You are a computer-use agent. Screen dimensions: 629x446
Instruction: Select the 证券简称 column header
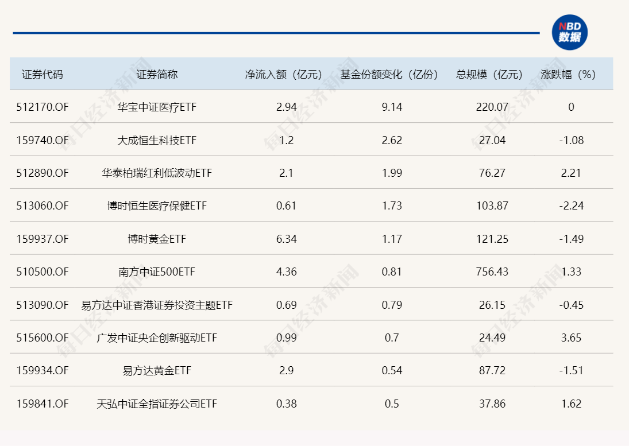(x=157, y=75)
